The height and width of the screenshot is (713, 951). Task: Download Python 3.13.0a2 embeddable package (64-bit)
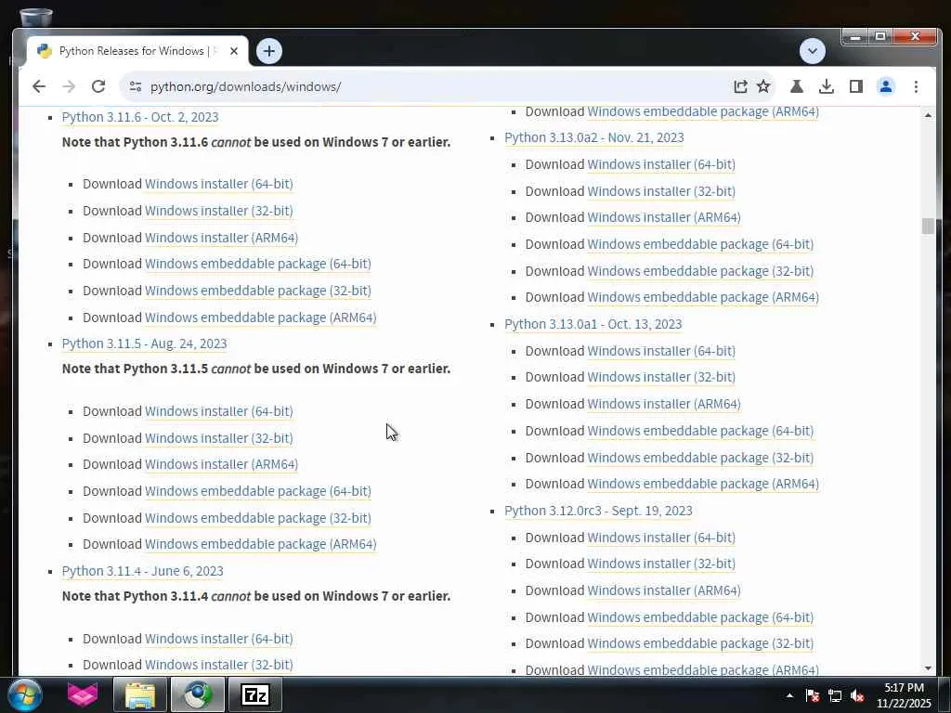pyautogui.click(x=700, y=245)
